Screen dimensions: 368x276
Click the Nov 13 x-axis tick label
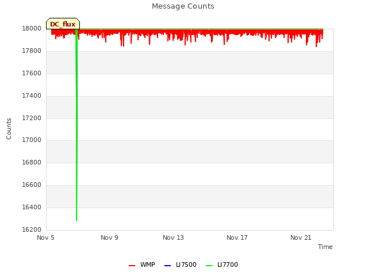tap(173, 237)
